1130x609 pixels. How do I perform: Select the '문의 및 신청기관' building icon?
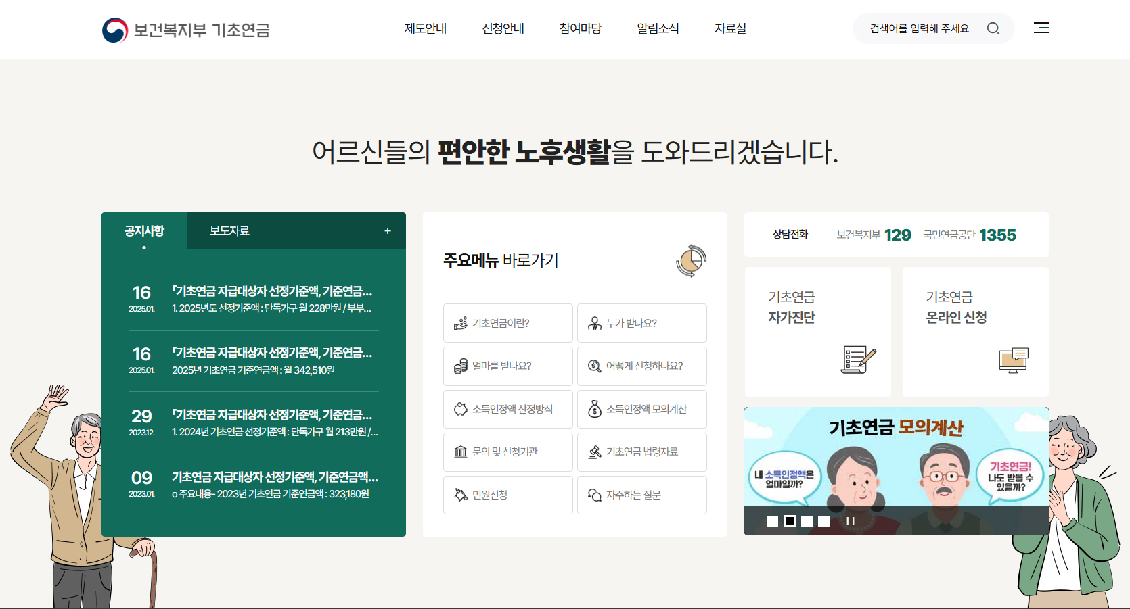(459, 452)
